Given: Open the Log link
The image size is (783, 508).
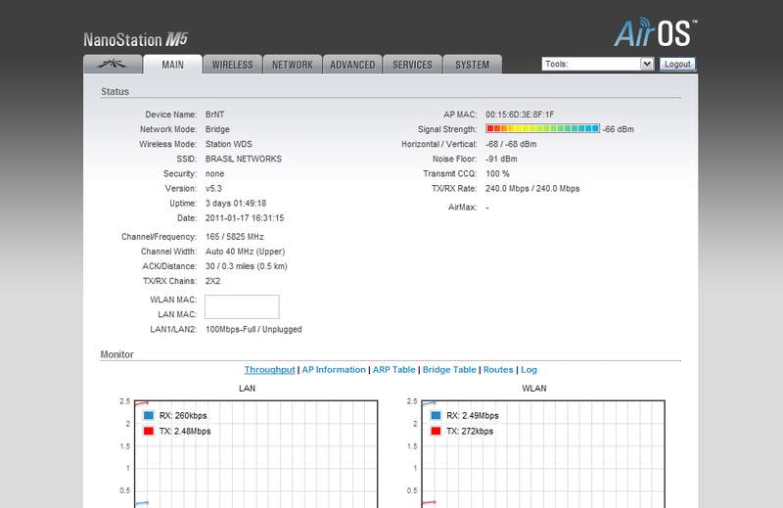Looking at the screenshot, I should tap(529, 370).
